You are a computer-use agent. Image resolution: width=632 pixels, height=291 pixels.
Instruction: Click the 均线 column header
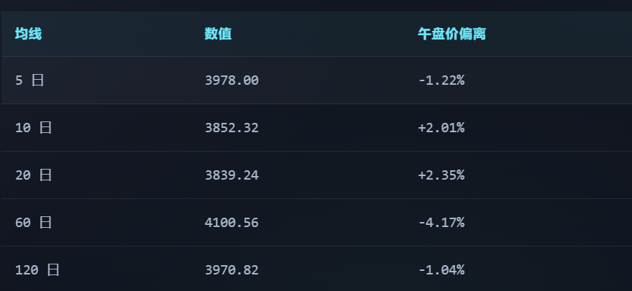(x=28, y=34)
